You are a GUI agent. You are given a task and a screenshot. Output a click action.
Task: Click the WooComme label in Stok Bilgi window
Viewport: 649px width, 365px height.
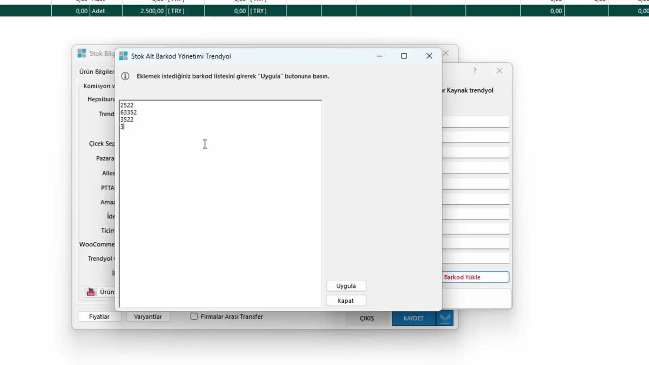(x=97, y=244)
